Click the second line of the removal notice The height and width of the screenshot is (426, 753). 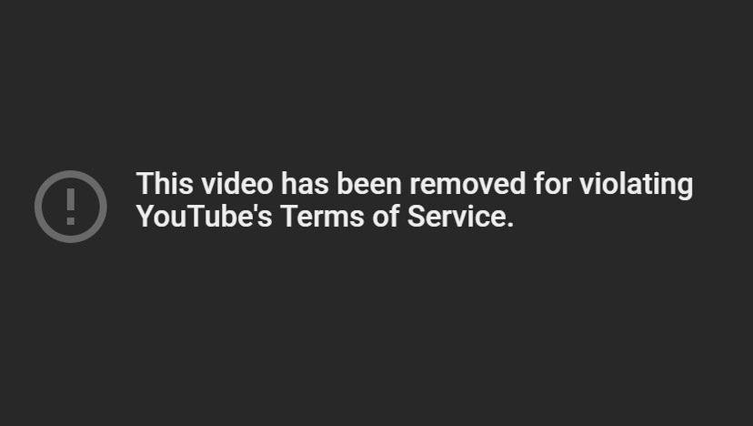point(325,216)
